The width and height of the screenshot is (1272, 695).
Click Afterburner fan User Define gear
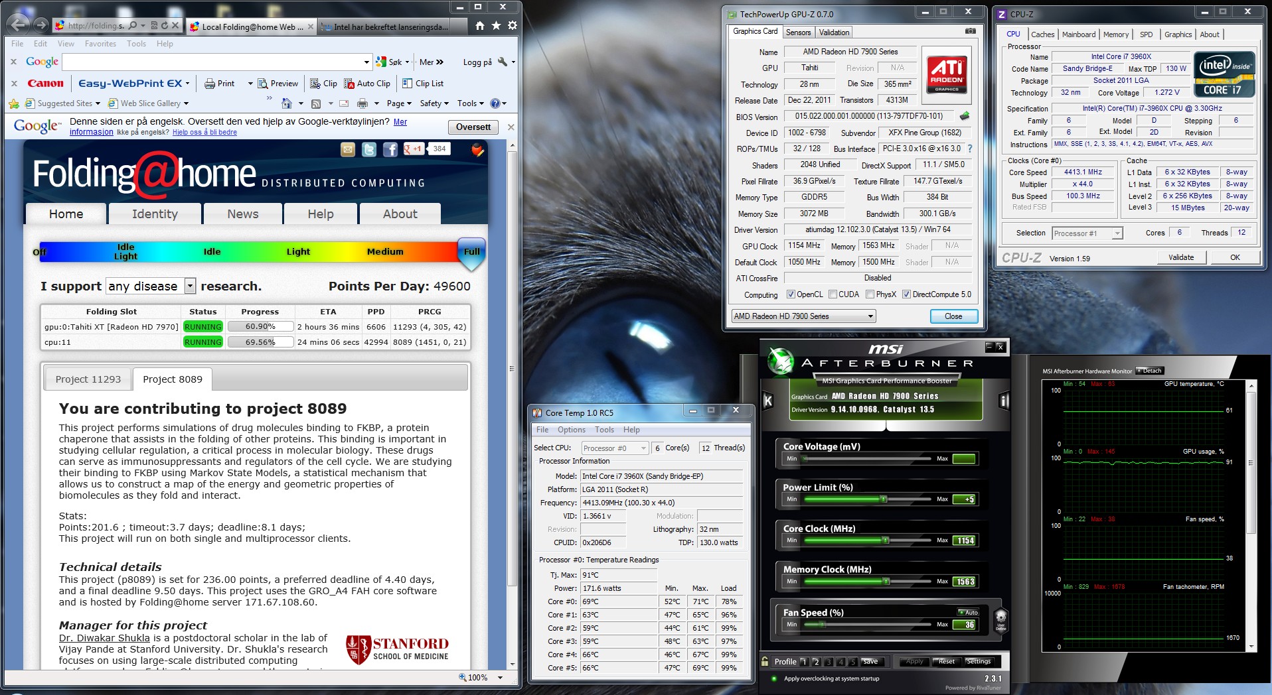tap(1000, 620)
